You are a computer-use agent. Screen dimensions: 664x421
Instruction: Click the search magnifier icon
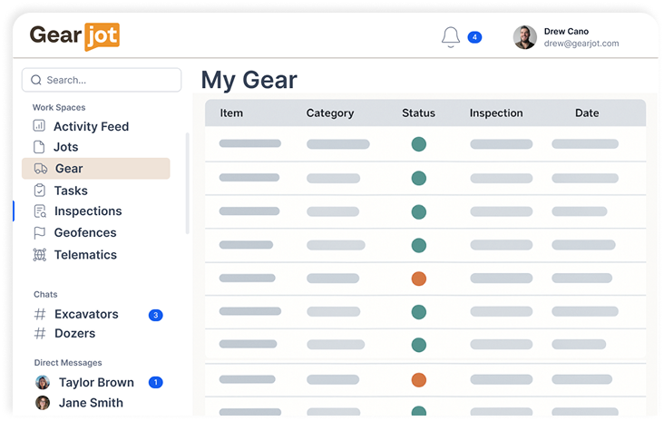[36, 80]
